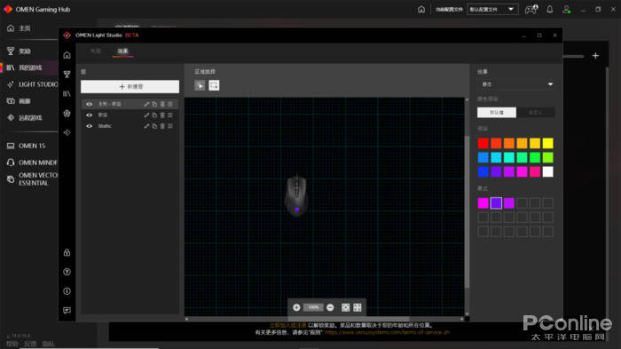Click the add new layer button
Viewport: 621px width, 349px height.
point(130,86)
